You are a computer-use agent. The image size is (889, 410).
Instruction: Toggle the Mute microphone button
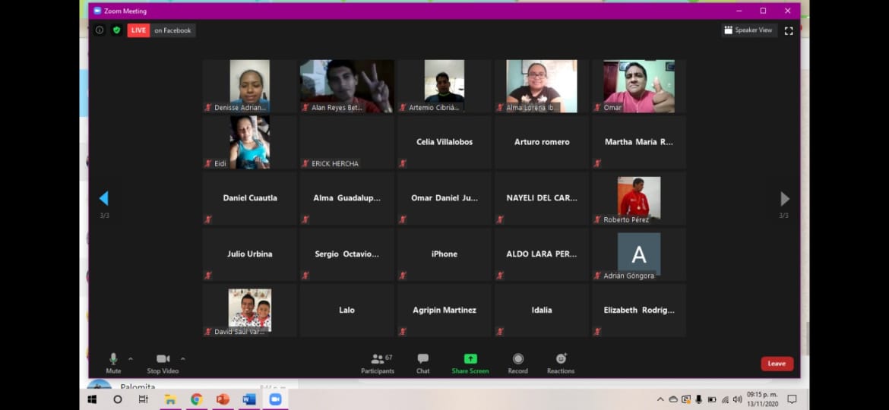point(113,362)
